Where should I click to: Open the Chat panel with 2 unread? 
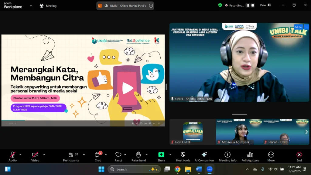(x=98, y=157)
